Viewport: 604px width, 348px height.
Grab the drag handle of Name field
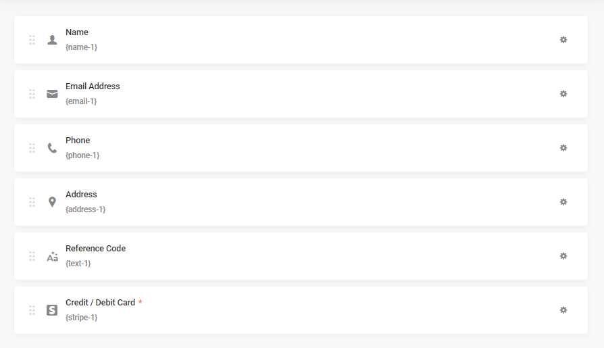[32, 40]
